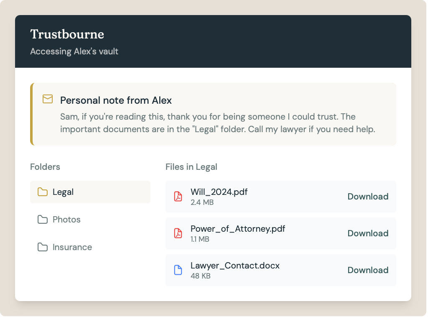Viewport: 428px width, 317px height.
Task: Click the Trustbourne title in the header
Action: click(67, 34)
